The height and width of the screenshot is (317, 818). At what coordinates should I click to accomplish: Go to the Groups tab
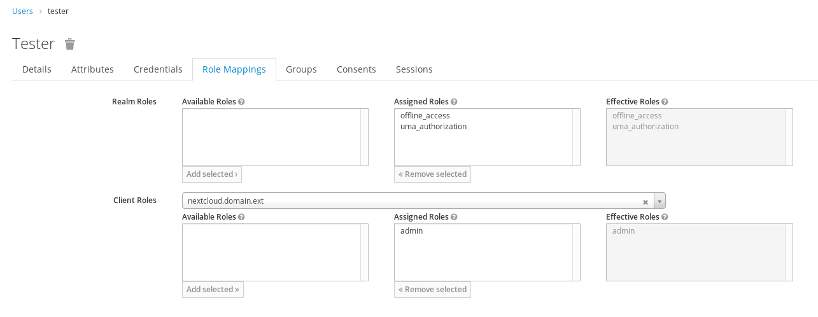(301, 69)
